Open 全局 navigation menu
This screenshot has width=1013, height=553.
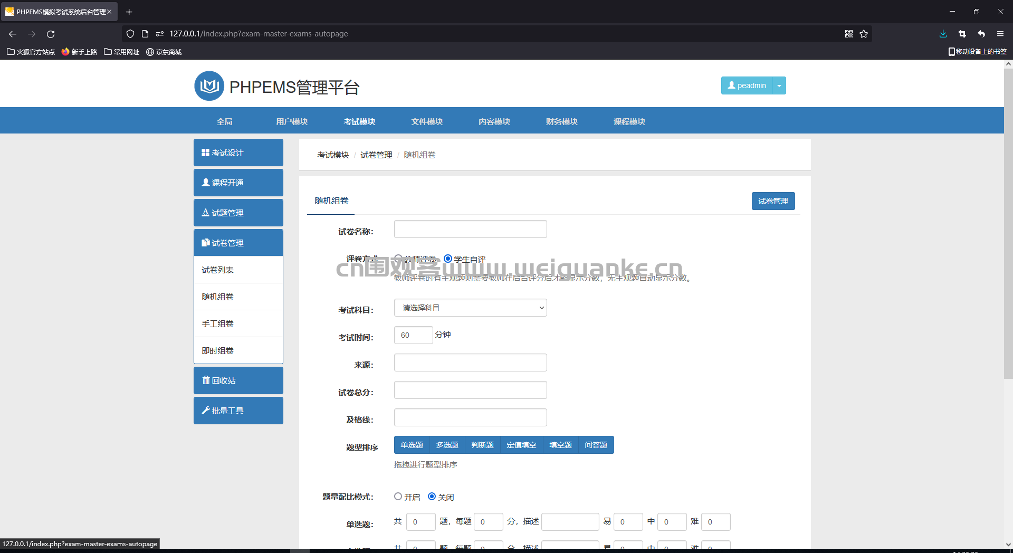pos(225,121)
